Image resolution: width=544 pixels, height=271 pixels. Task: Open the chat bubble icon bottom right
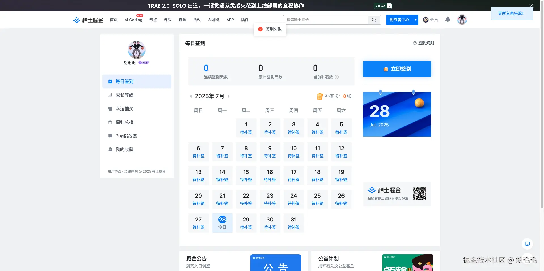(527, 244)
